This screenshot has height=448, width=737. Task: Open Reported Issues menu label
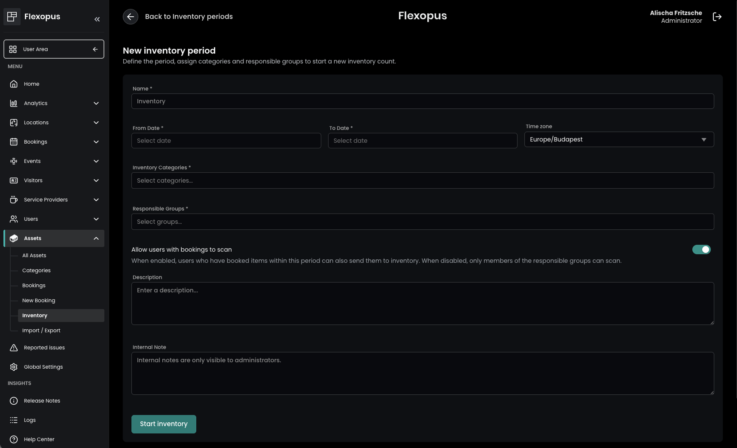coord(44,348)
